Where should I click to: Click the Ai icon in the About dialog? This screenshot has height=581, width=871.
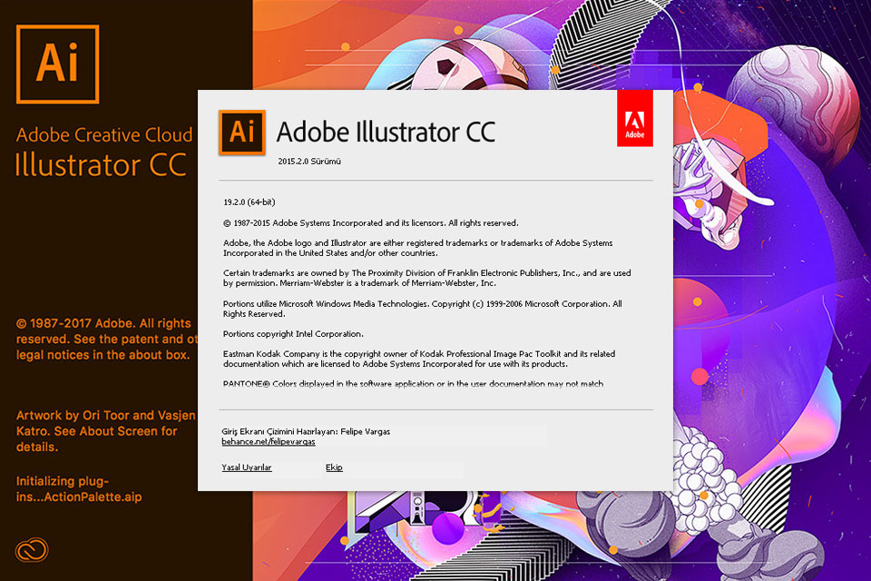pos(241,132)
